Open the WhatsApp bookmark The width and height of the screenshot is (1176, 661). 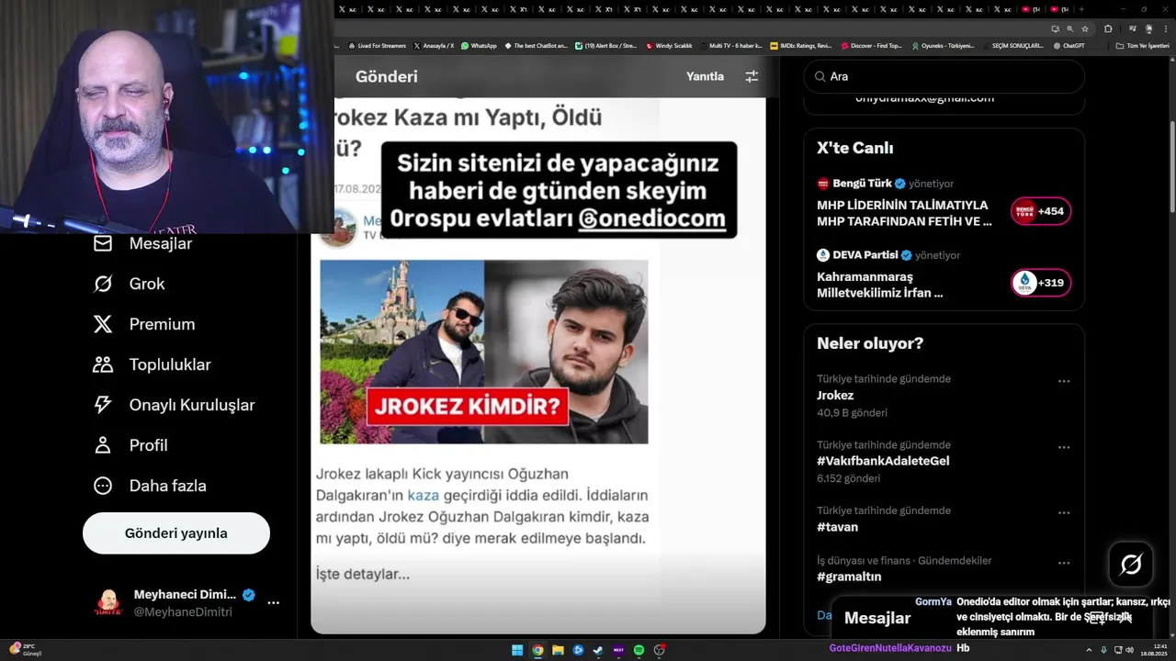[479, 45]
